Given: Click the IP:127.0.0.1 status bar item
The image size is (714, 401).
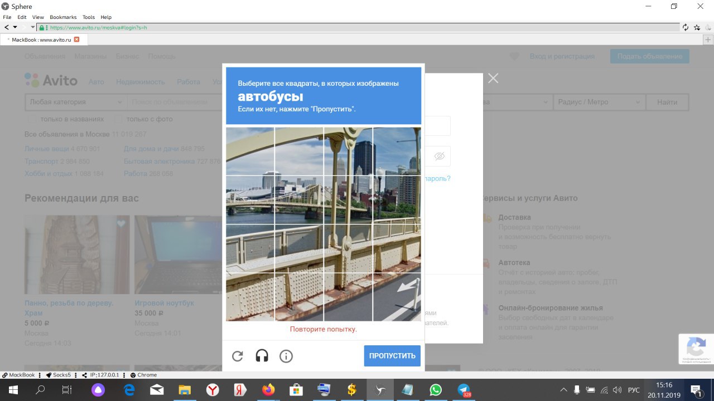Looking at the screenshot, I should click(x=100, y=375).
